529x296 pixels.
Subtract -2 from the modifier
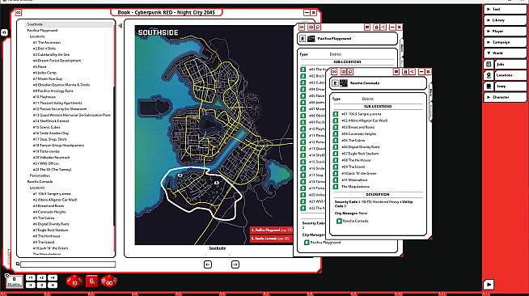pos(41,285)
